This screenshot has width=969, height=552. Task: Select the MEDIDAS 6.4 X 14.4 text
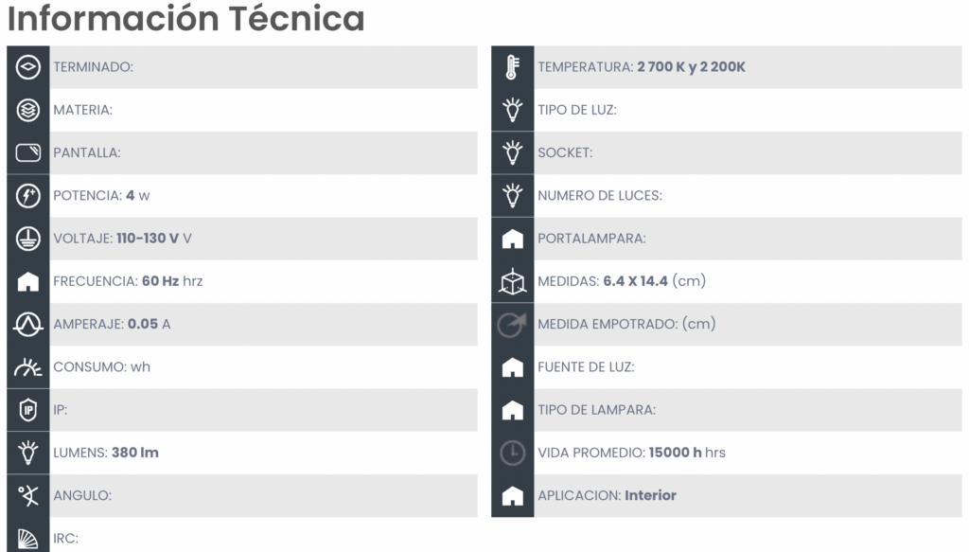click(x=635, y=281)
